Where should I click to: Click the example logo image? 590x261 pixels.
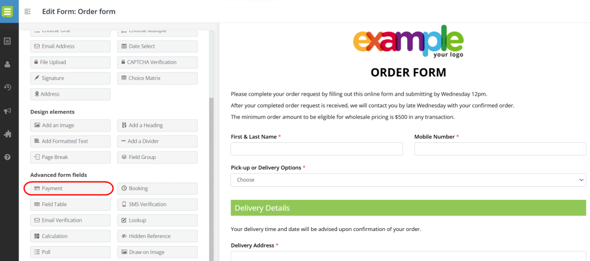click(x=408, y=41)
